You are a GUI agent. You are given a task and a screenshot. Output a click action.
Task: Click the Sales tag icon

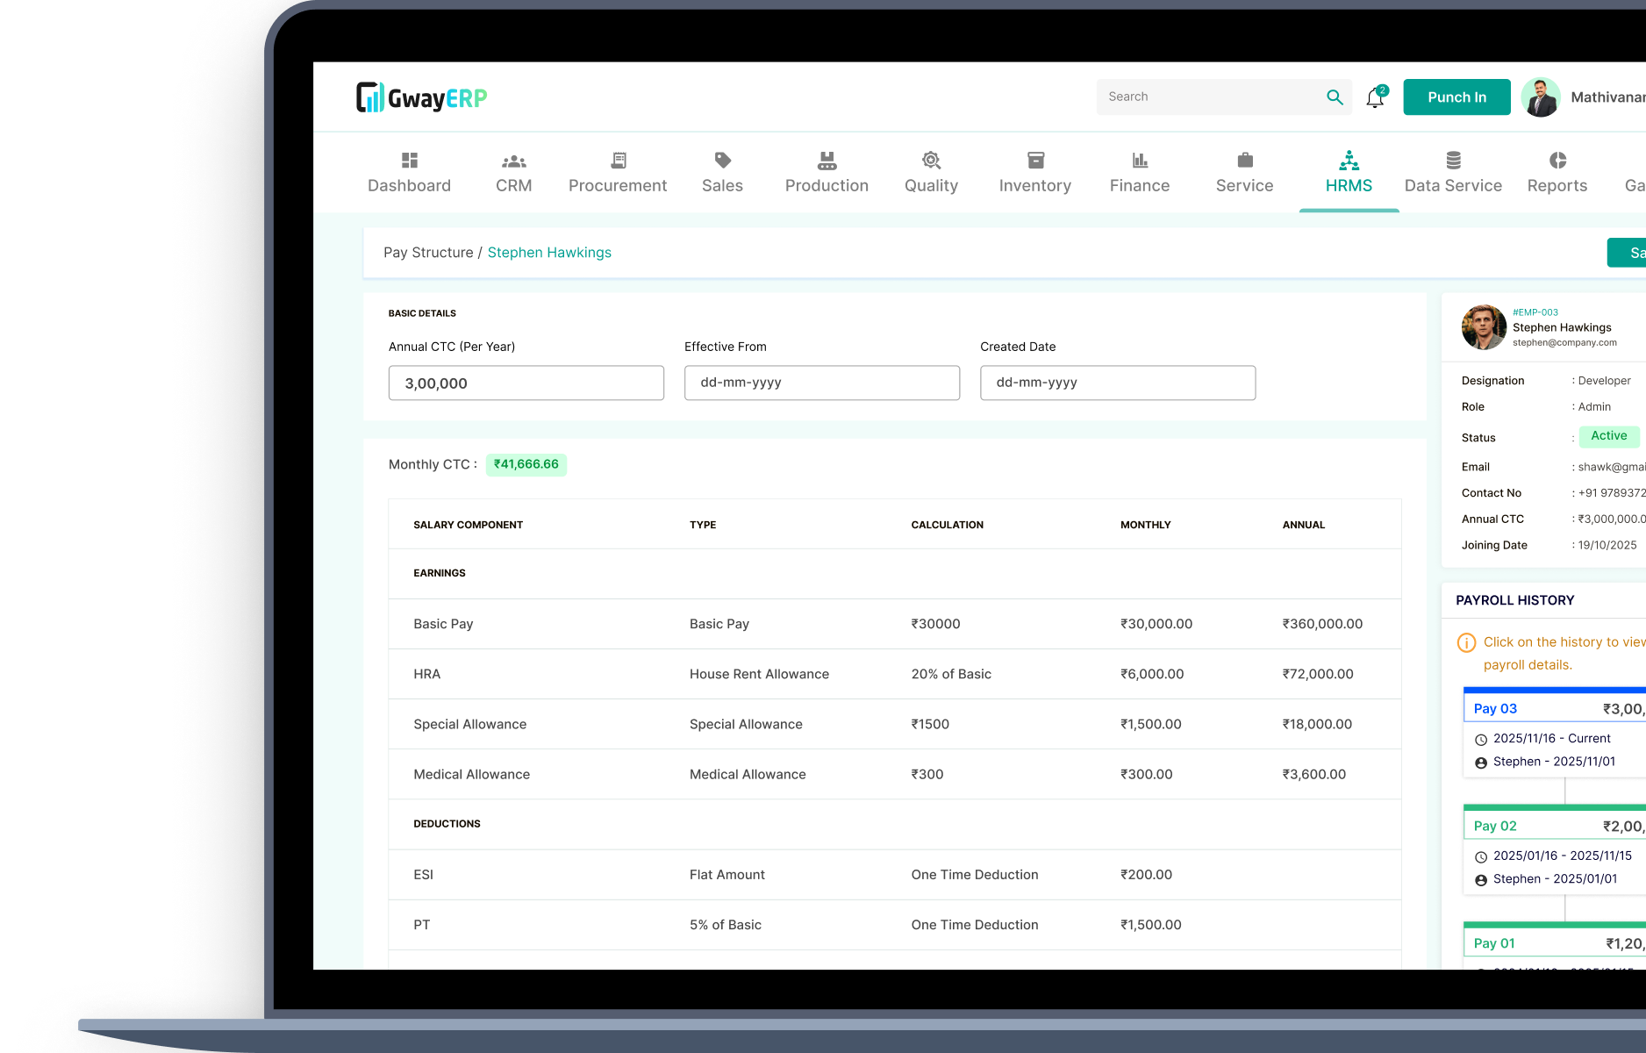pyautogui.click(x=722, y=160)
